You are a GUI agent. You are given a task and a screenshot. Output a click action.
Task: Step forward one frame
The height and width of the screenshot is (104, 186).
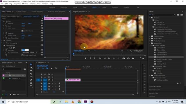(x=114, y=58)
